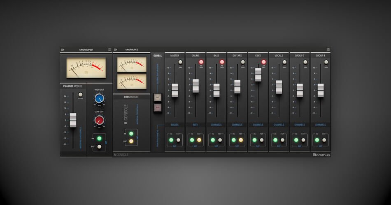Open the channel module UNGROUPED group selector
The width and height of the screenshot is (391, 205).
(86, 50)
